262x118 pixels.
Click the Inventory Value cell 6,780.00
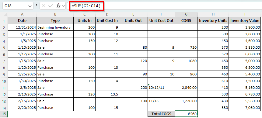click(x=245, y=94)
